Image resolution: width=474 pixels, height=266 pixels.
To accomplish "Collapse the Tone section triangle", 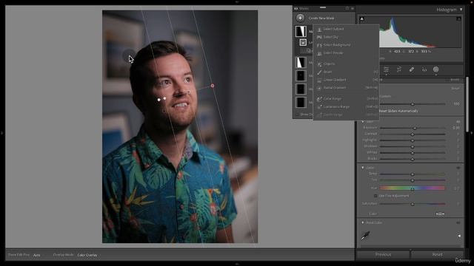I will pos(363,121).
